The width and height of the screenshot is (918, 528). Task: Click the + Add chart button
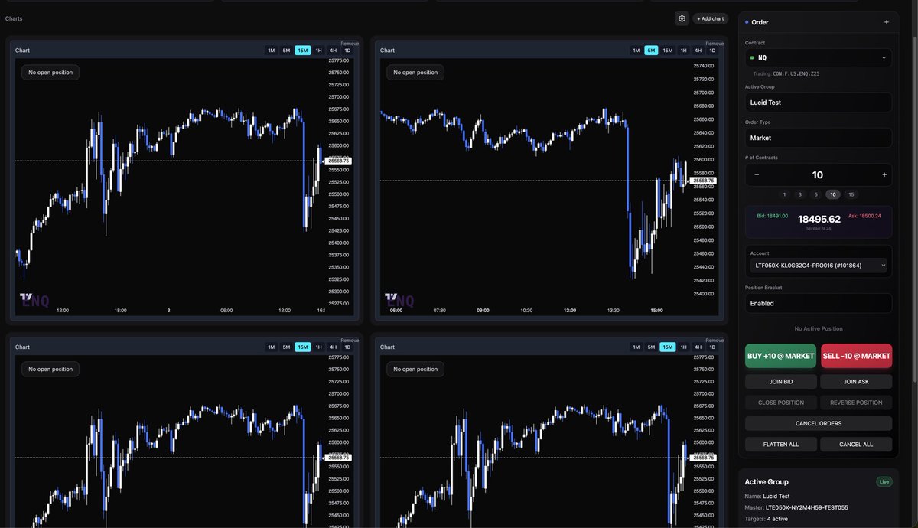tap(711, 18)
